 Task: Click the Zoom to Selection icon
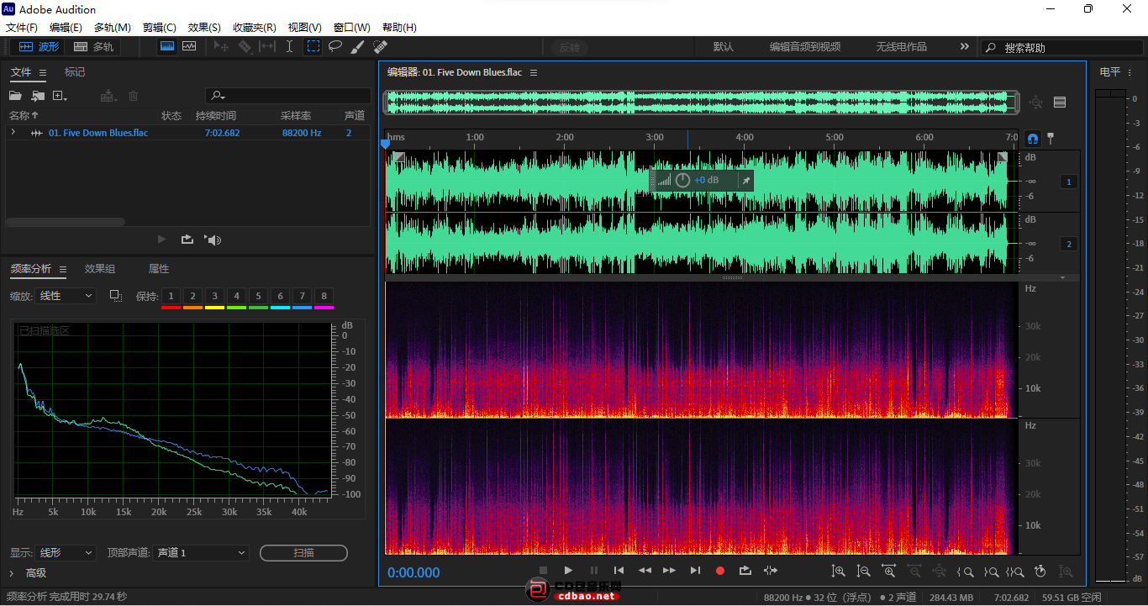tap(1015, 572)
